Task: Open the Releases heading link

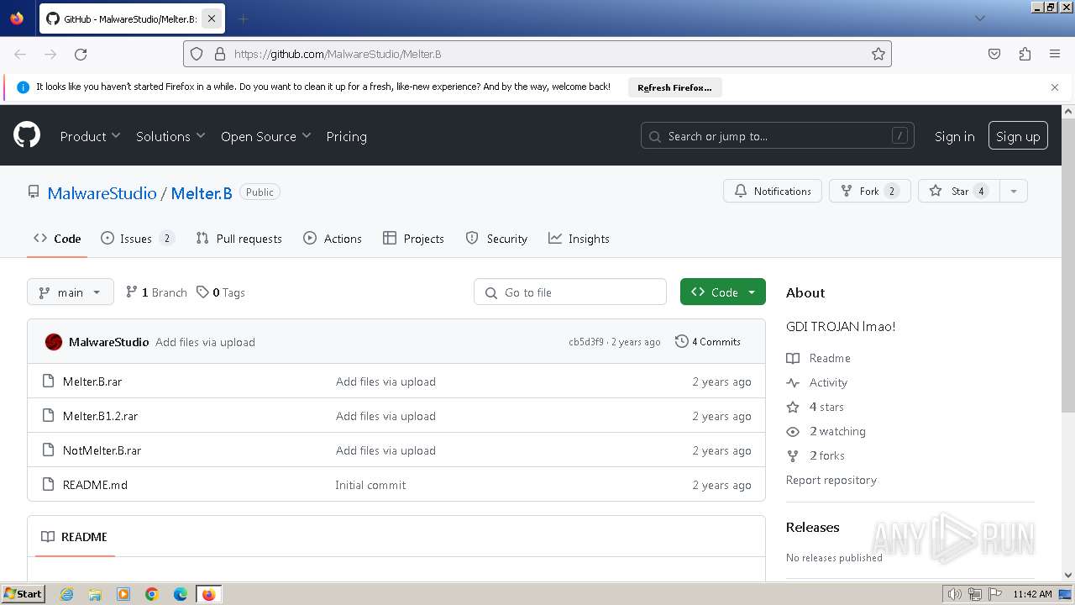Action: [x=812, y=527]
